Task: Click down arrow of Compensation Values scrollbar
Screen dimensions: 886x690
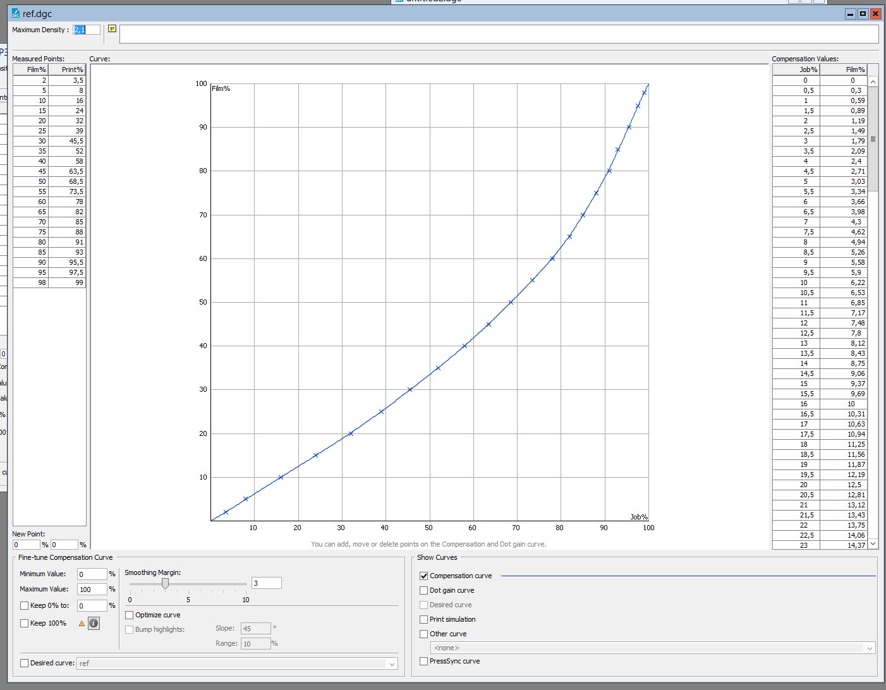Action: 873,543
